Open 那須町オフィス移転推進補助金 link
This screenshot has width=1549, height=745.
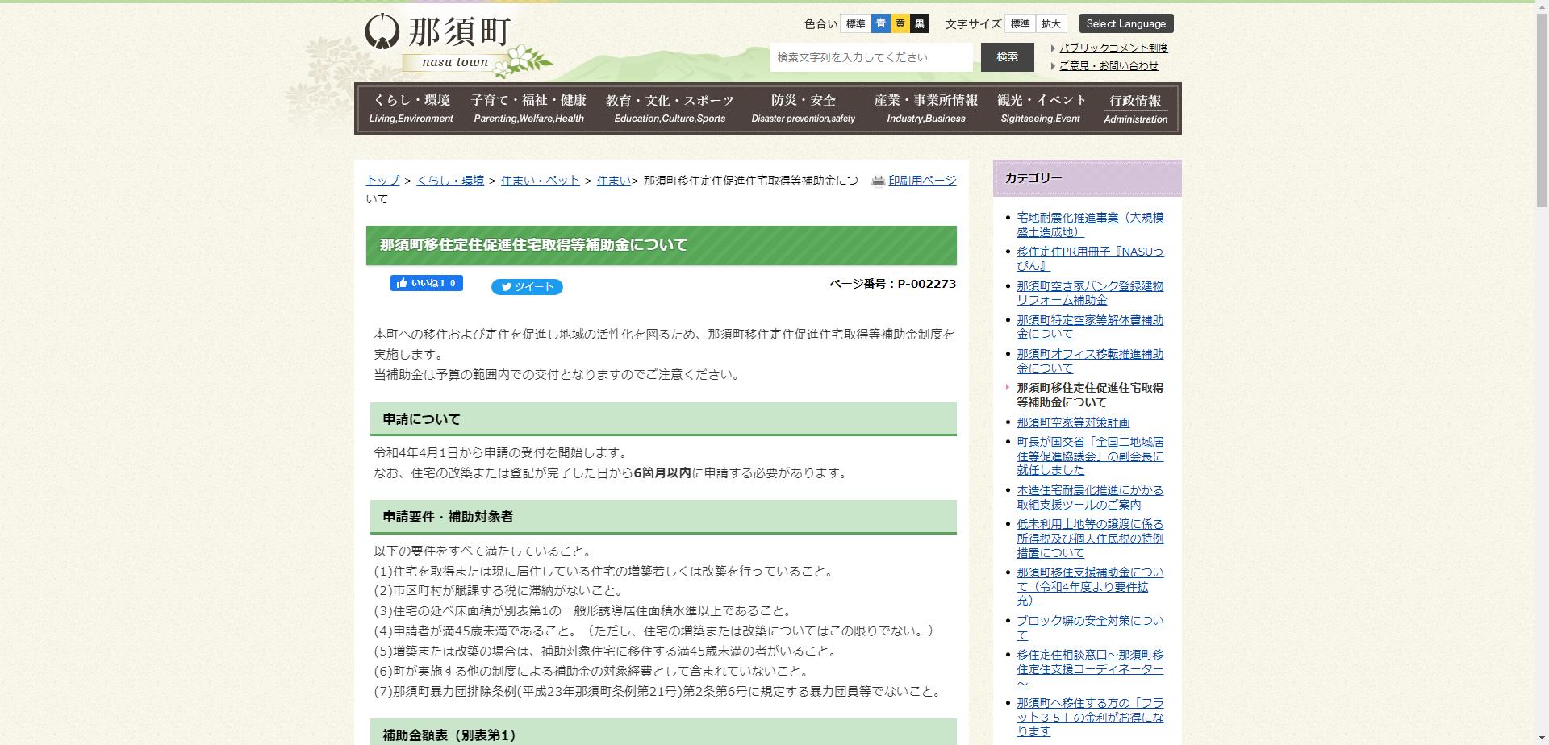pyautogui.click(x=1090, y=360)
